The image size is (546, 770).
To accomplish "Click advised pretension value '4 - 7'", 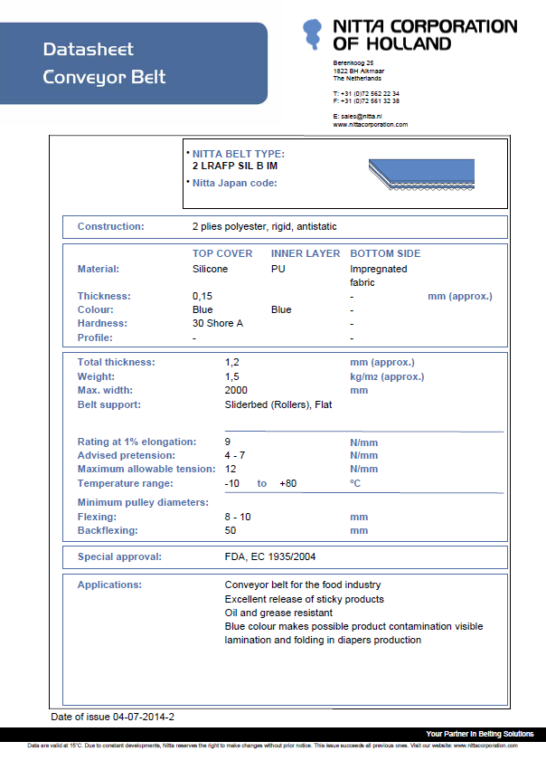I will (235, 456).
